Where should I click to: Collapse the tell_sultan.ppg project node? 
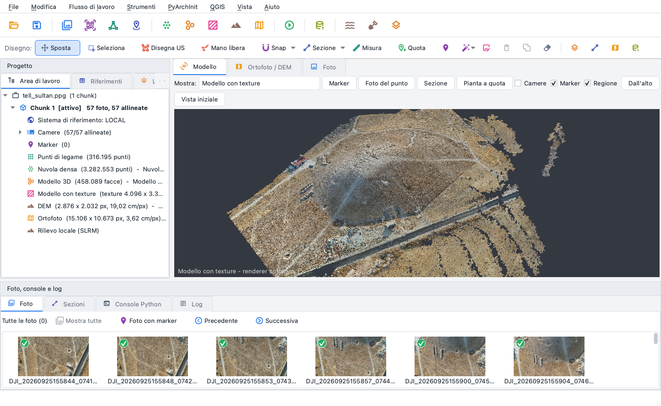pyautogui.click(x=5, y=95)
